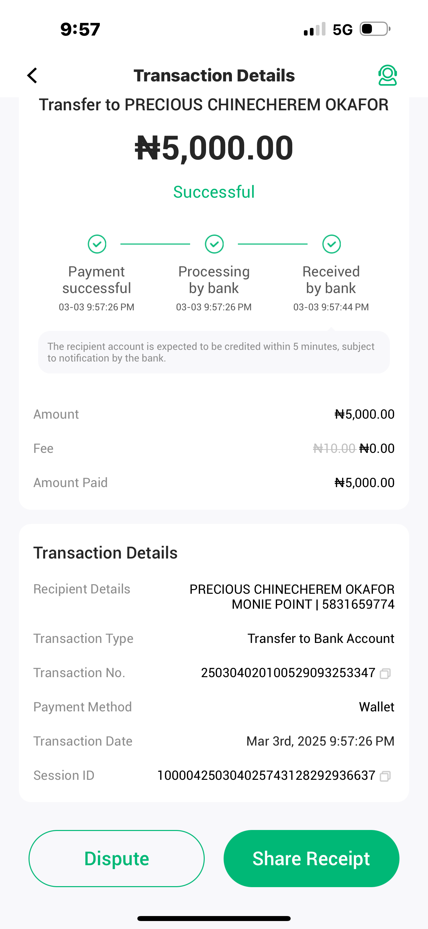Copy the Session ID using copy icon
428x929 pixels.
coord(385,776)
